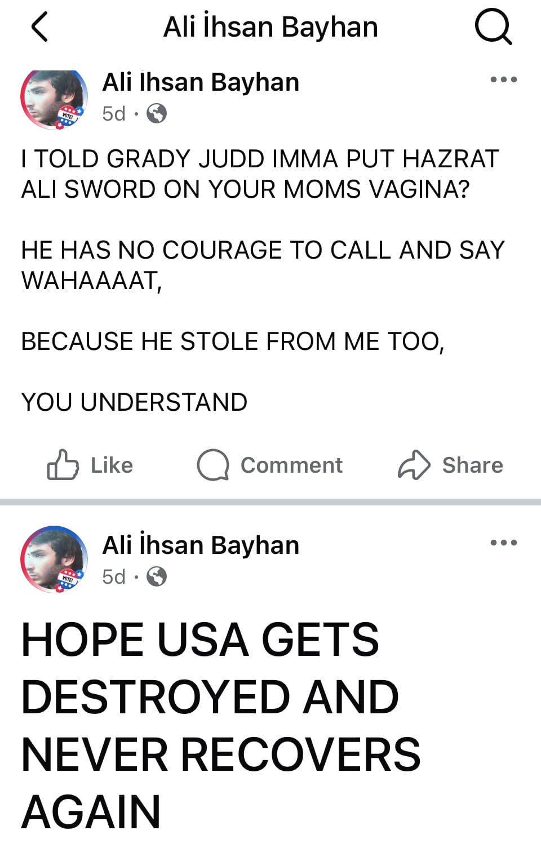541x857 pixels.
Task: Open second post's profile picture
Action: coord(54,560)
